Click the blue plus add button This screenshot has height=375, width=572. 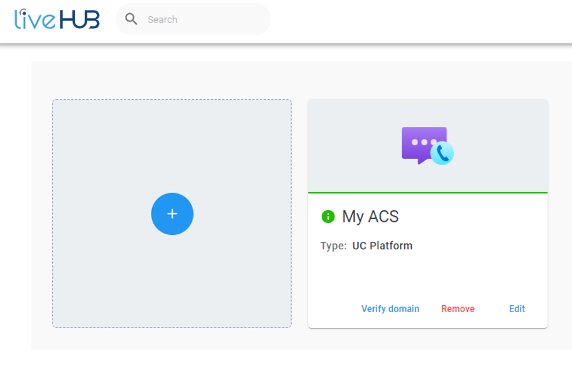(x=172, y=214)
